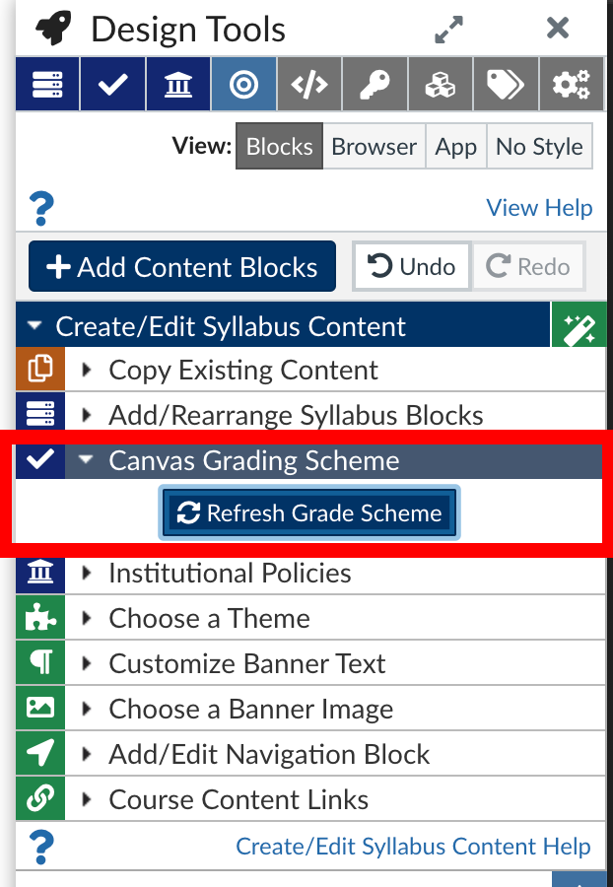Click the code editor icon in the toolbar
Viewport: 613px width, 887px height.
click(x=308, y=84)
